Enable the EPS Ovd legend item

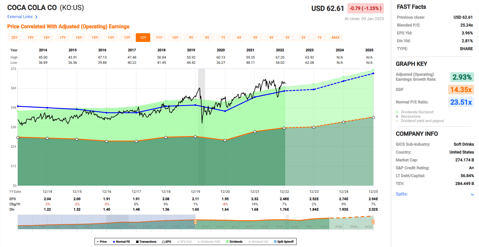point(184,241)
